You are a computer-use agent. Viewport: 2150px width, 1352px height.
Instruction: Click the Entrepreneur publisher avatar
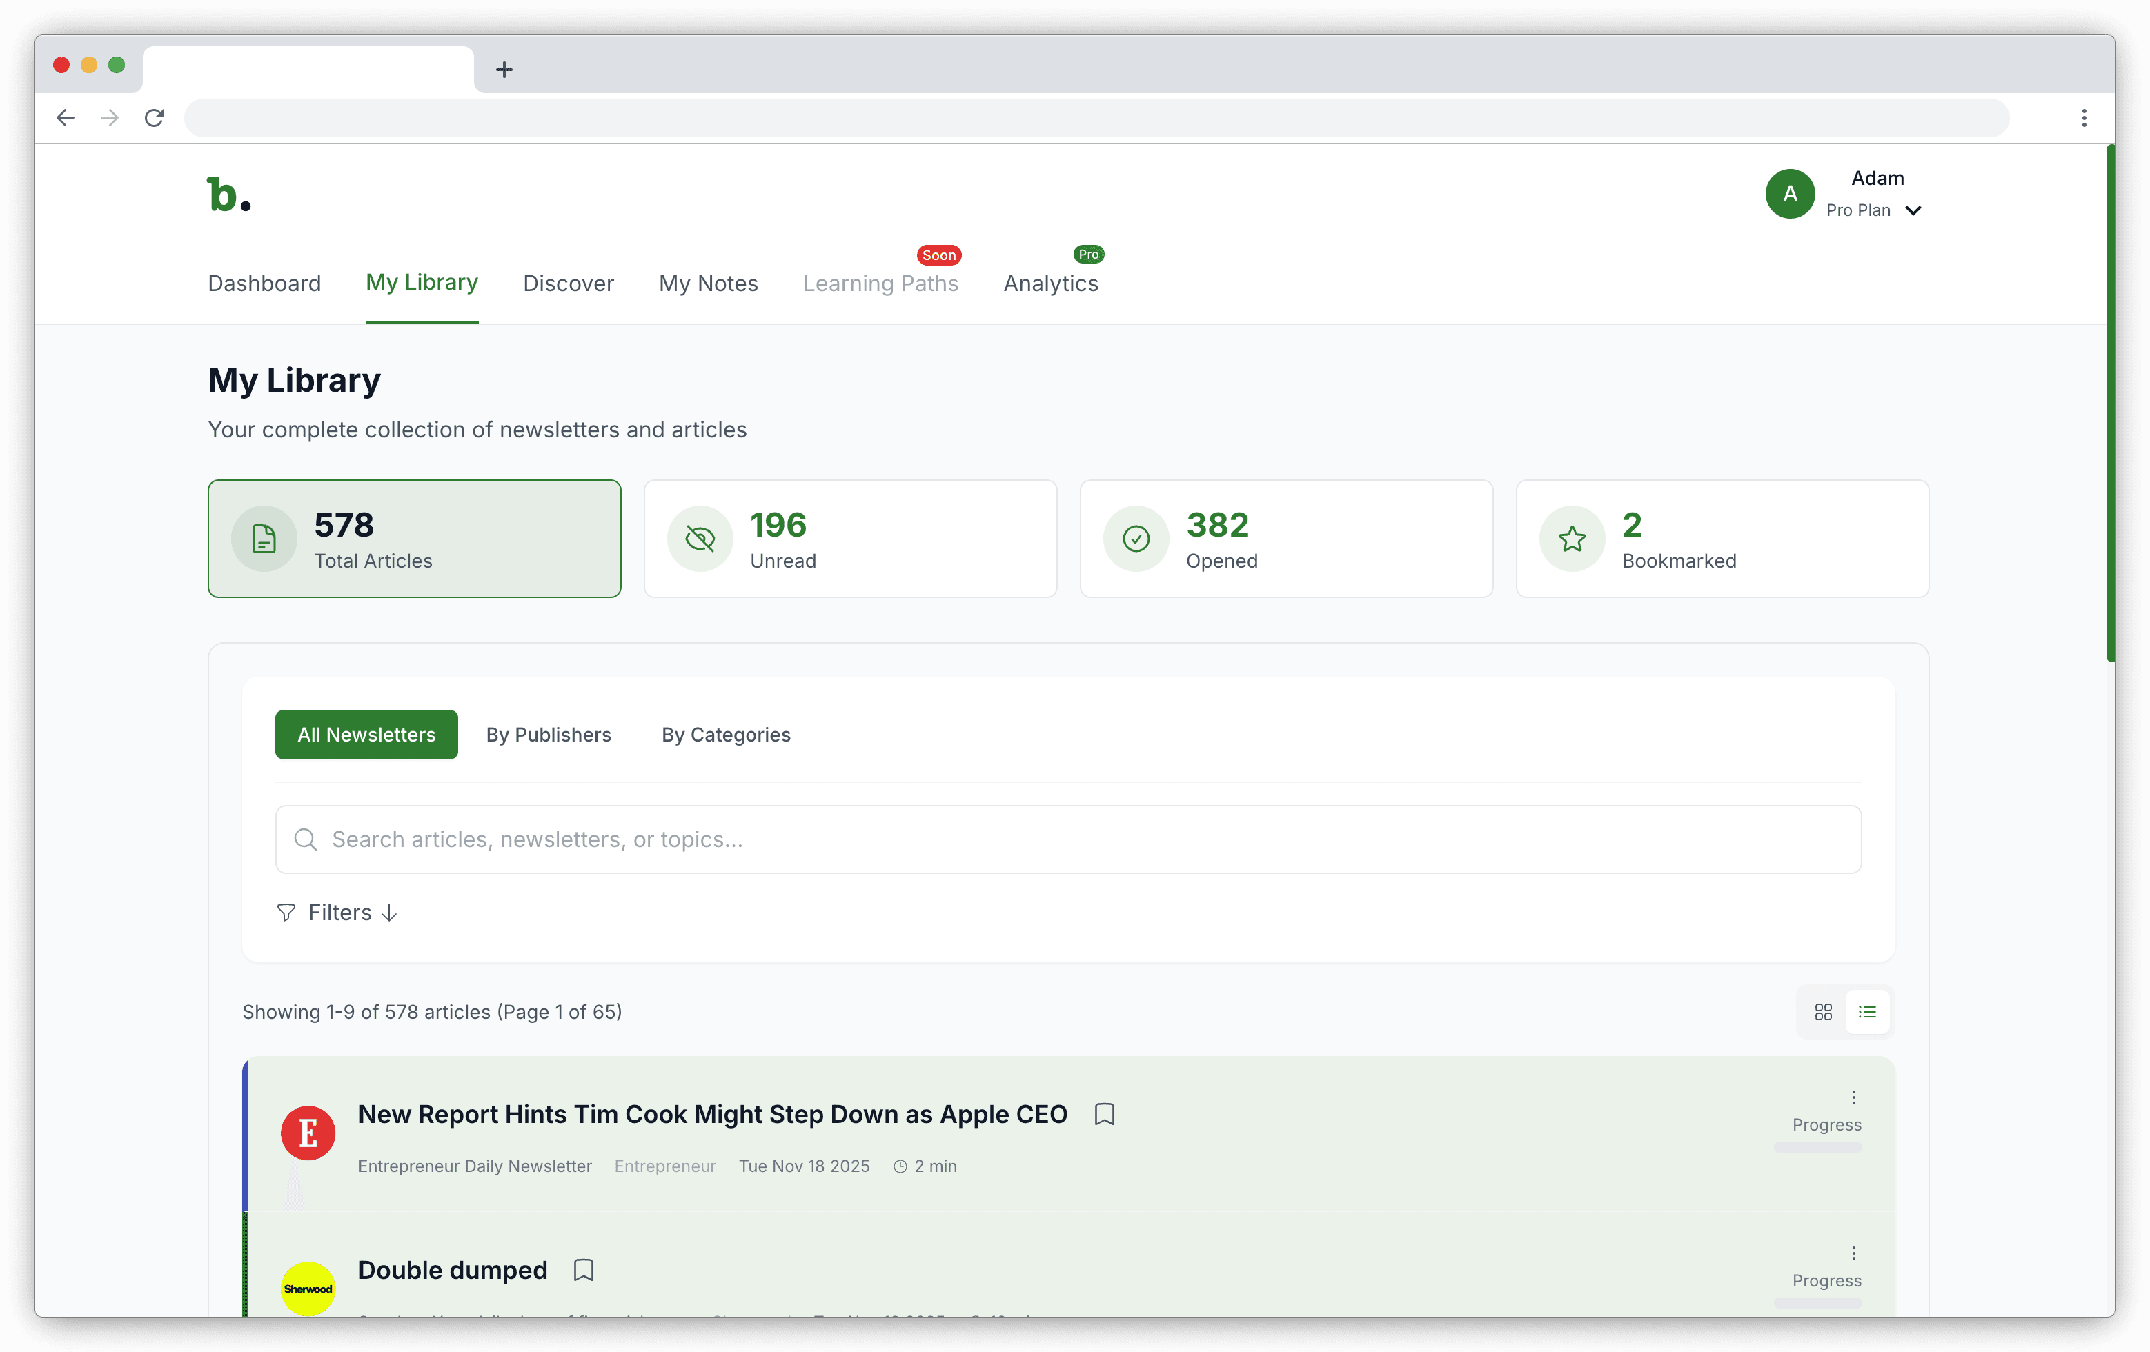[x=308, y=1133]
